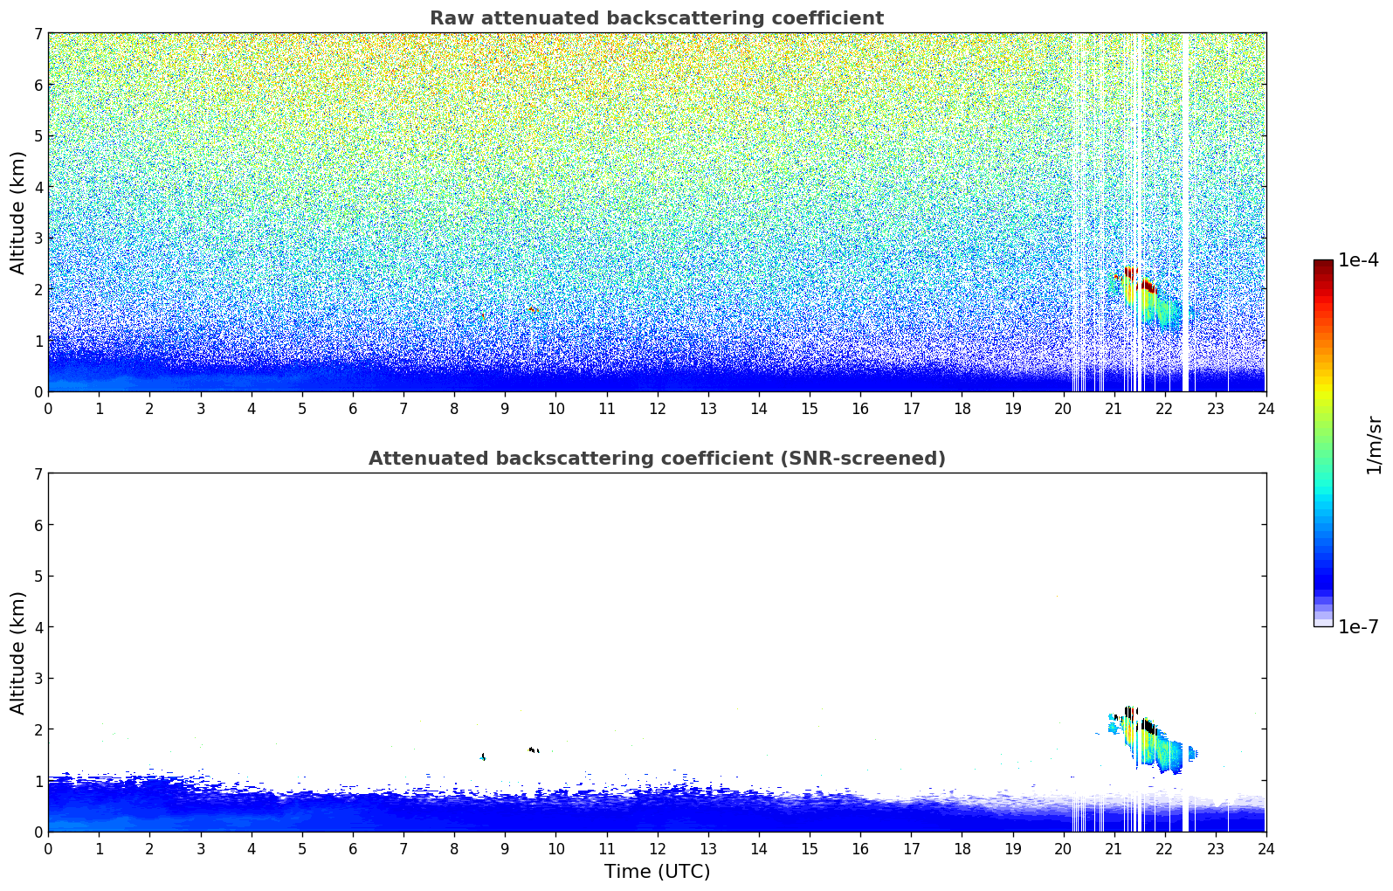Viewport: 1393px width, 891px height.
Task: Click the altitude '3' tick label of the raw plot
Action: tap(38, 238)
